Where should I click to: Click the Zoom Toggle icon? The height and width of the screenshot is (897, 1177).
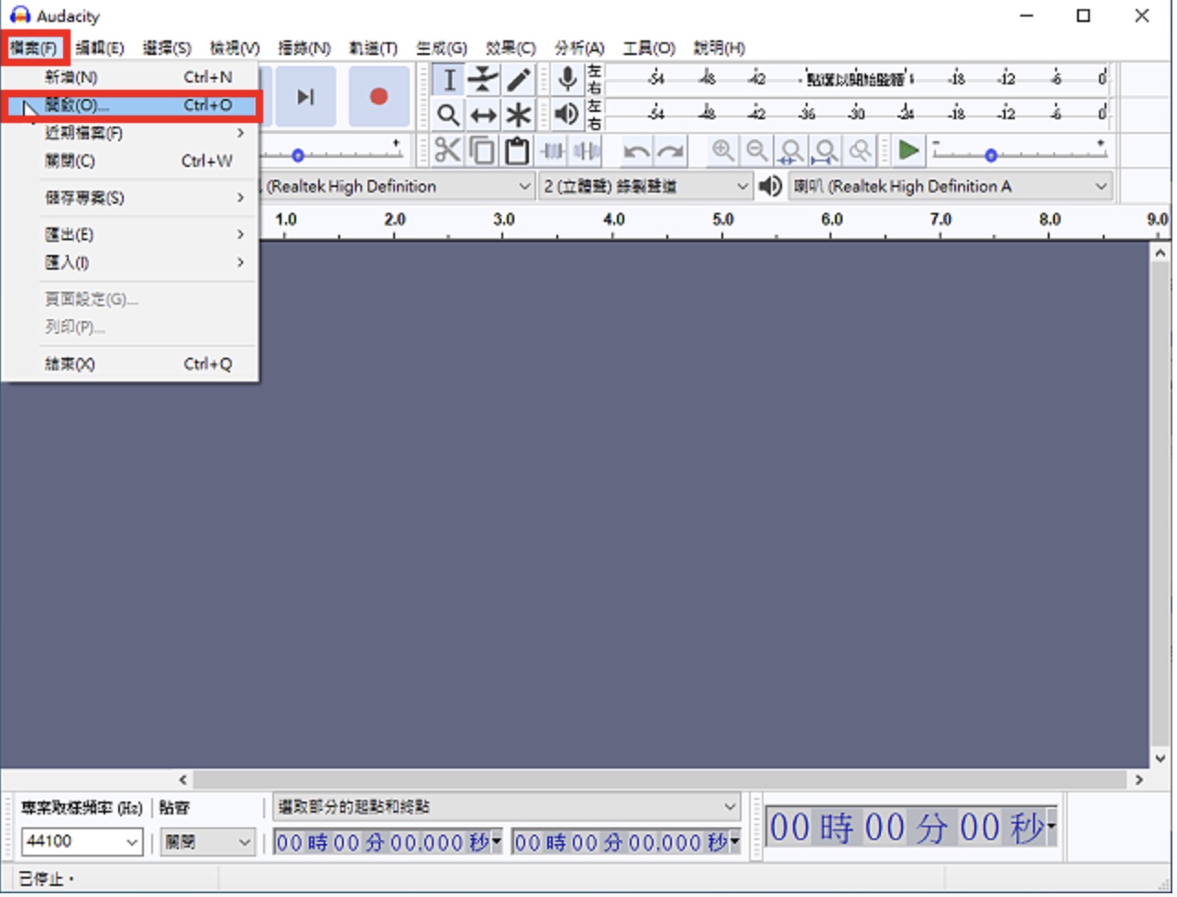pos(860,150)
